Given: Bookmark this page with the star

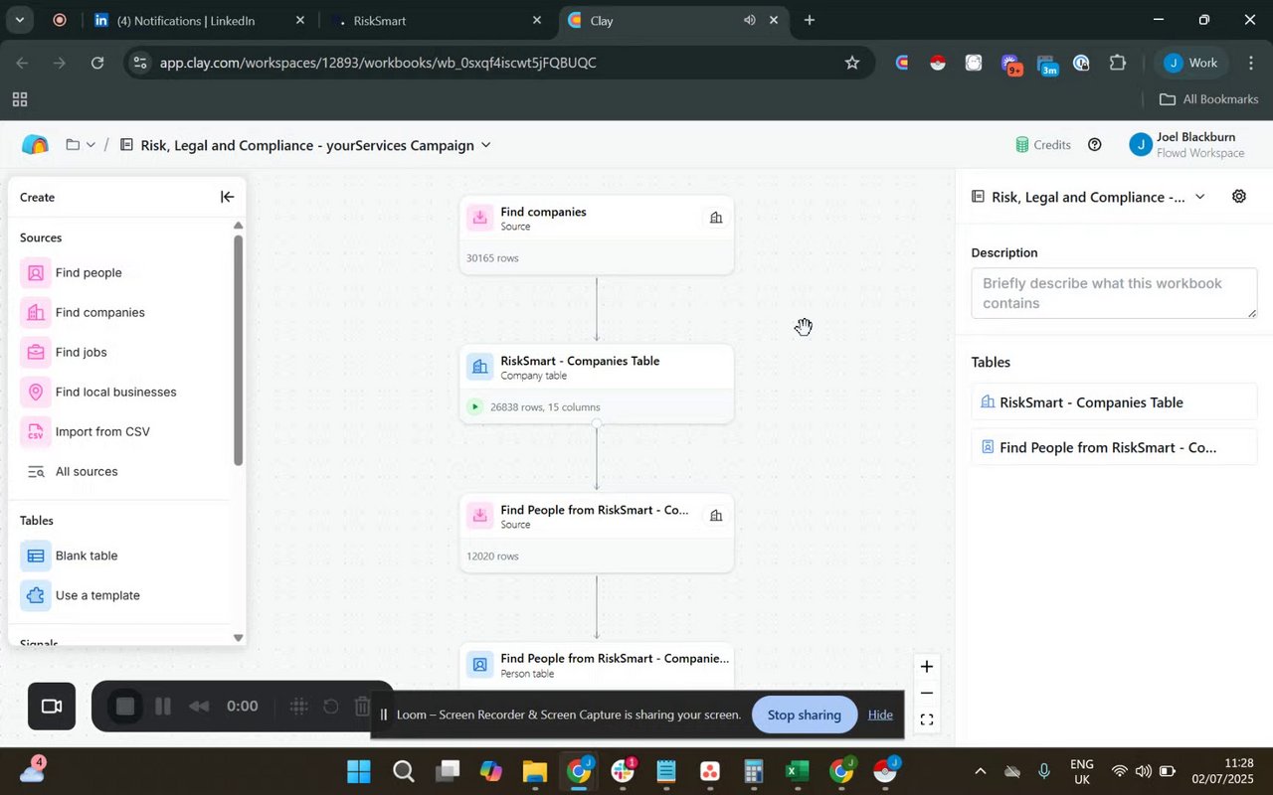Looking at the screenshot, I should click(x=852, y=63).
